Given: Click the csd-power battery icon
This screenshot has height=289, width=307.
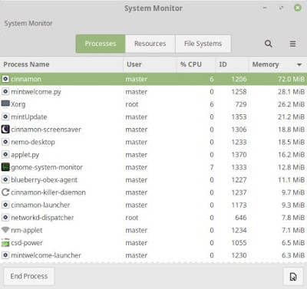Looking at the screenshot, I should point(5,243).
